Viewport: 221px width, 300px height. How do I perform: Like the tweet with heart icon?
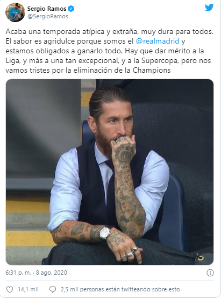[10, 289]
